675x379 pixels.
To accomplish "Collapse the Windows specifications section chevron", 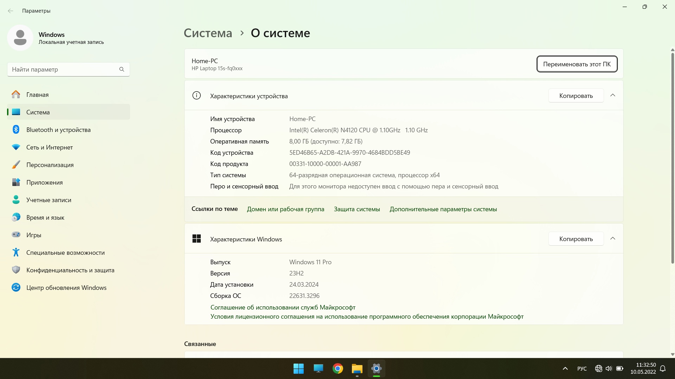I will [x=613, y=239].
